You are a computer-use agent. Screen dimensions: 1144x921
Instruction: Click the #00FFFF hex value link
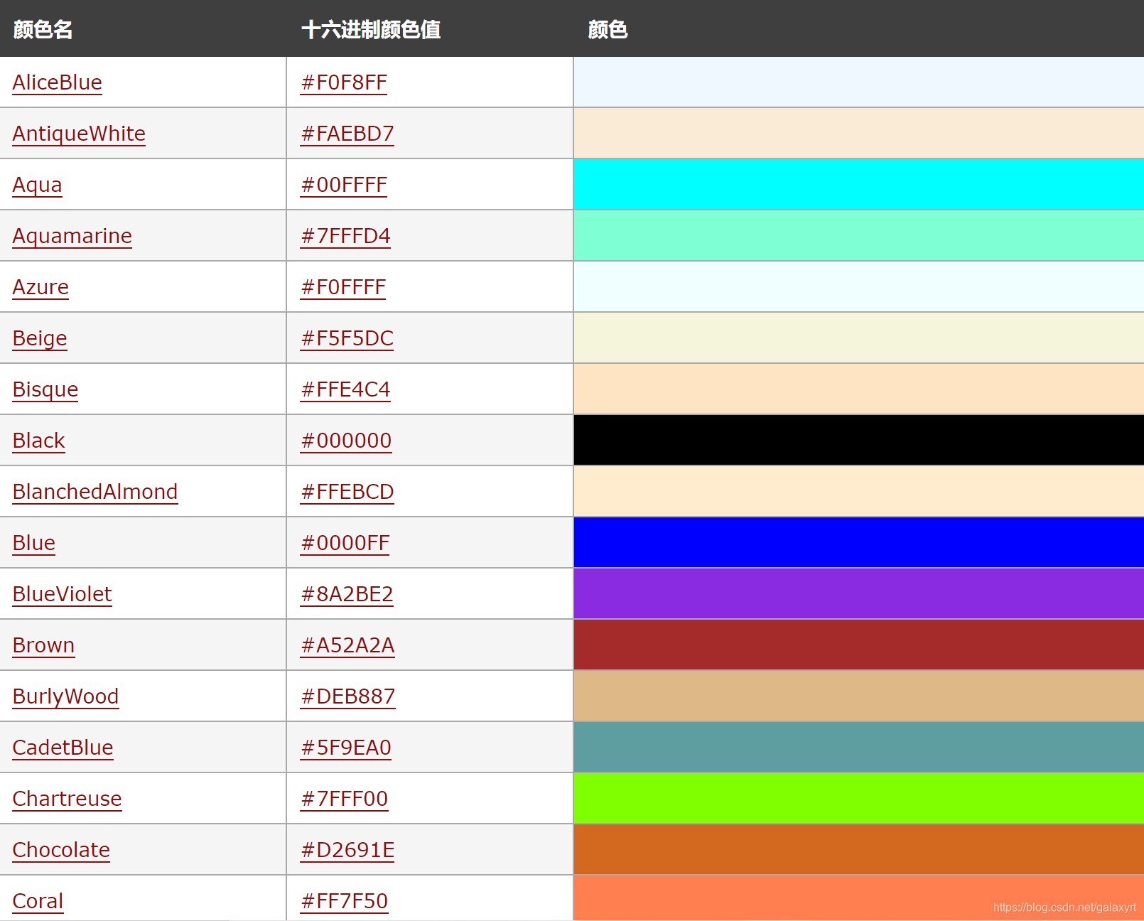pyautogui.click(x=344, y=185)
